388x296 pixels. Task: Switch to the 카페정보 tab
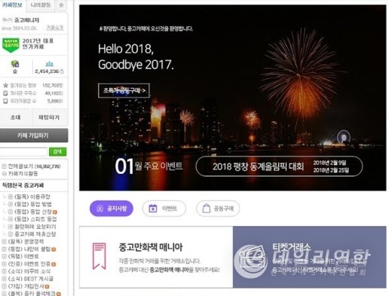12,5
